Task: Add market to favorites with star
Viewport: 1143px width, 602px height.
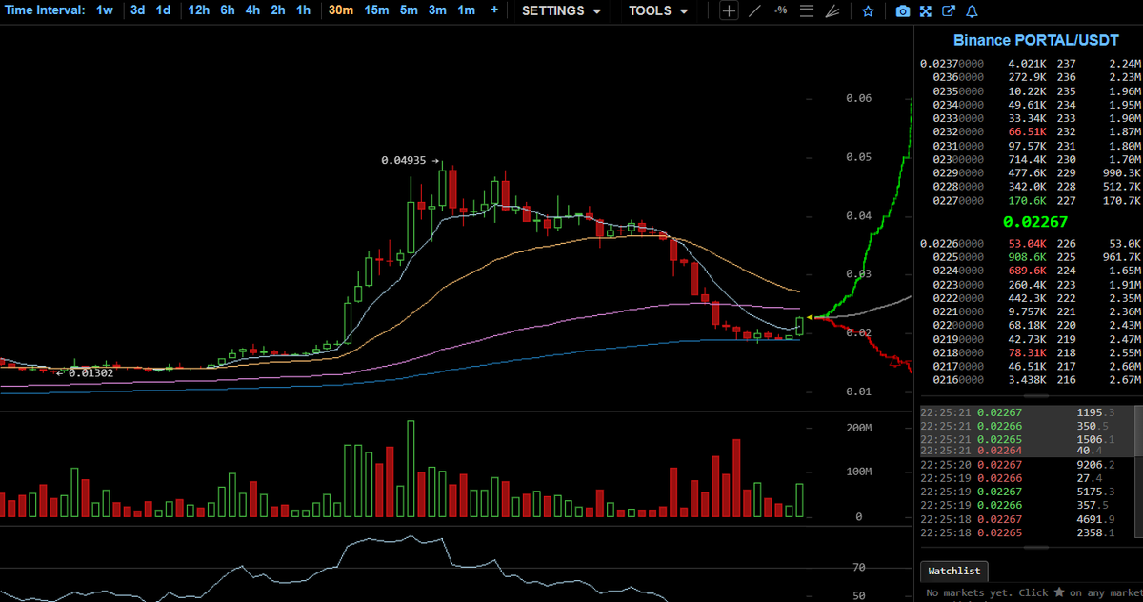Action: [x=868, y=10]
